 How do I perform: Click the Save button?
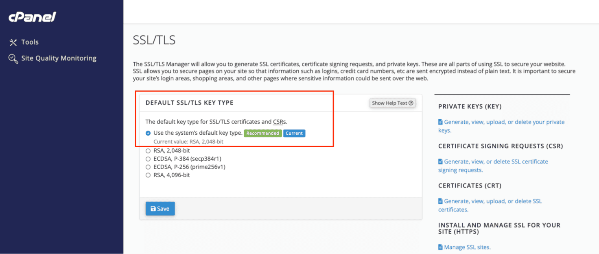point(160,209)
